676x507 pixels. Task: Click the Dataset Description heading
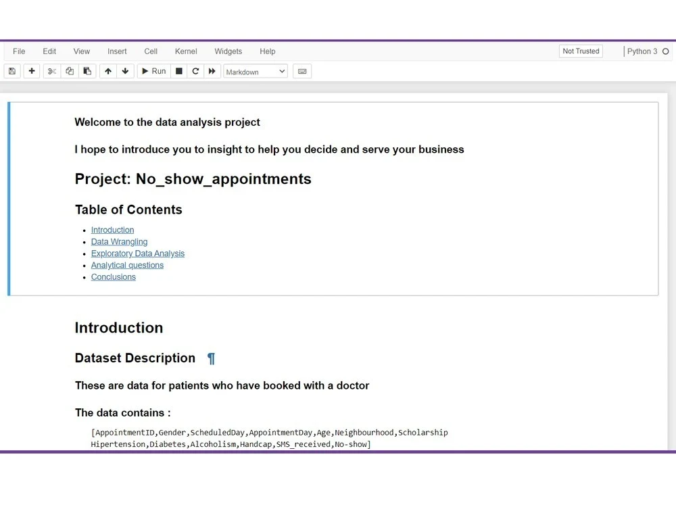pyautogui.click(x=135, y=358)
